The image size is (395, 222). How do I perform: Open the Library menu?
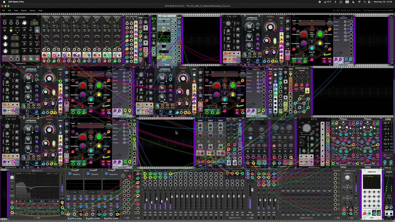click(x=32, y=10)
